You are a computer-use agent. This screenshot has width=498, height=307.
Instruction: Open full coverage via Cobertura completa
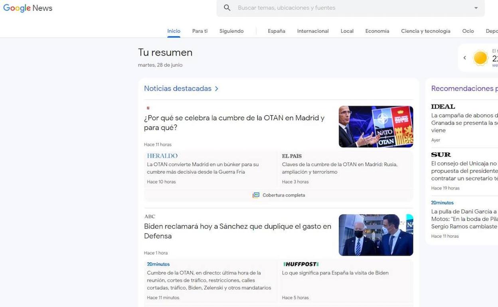[283, 195]
